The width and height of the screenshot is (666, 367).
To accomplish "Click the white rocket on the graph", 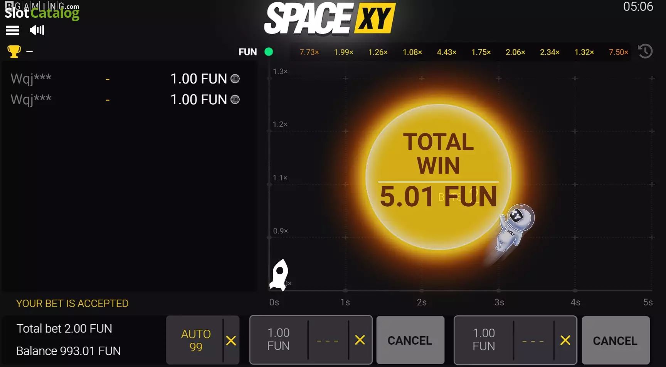I will 279,275.
